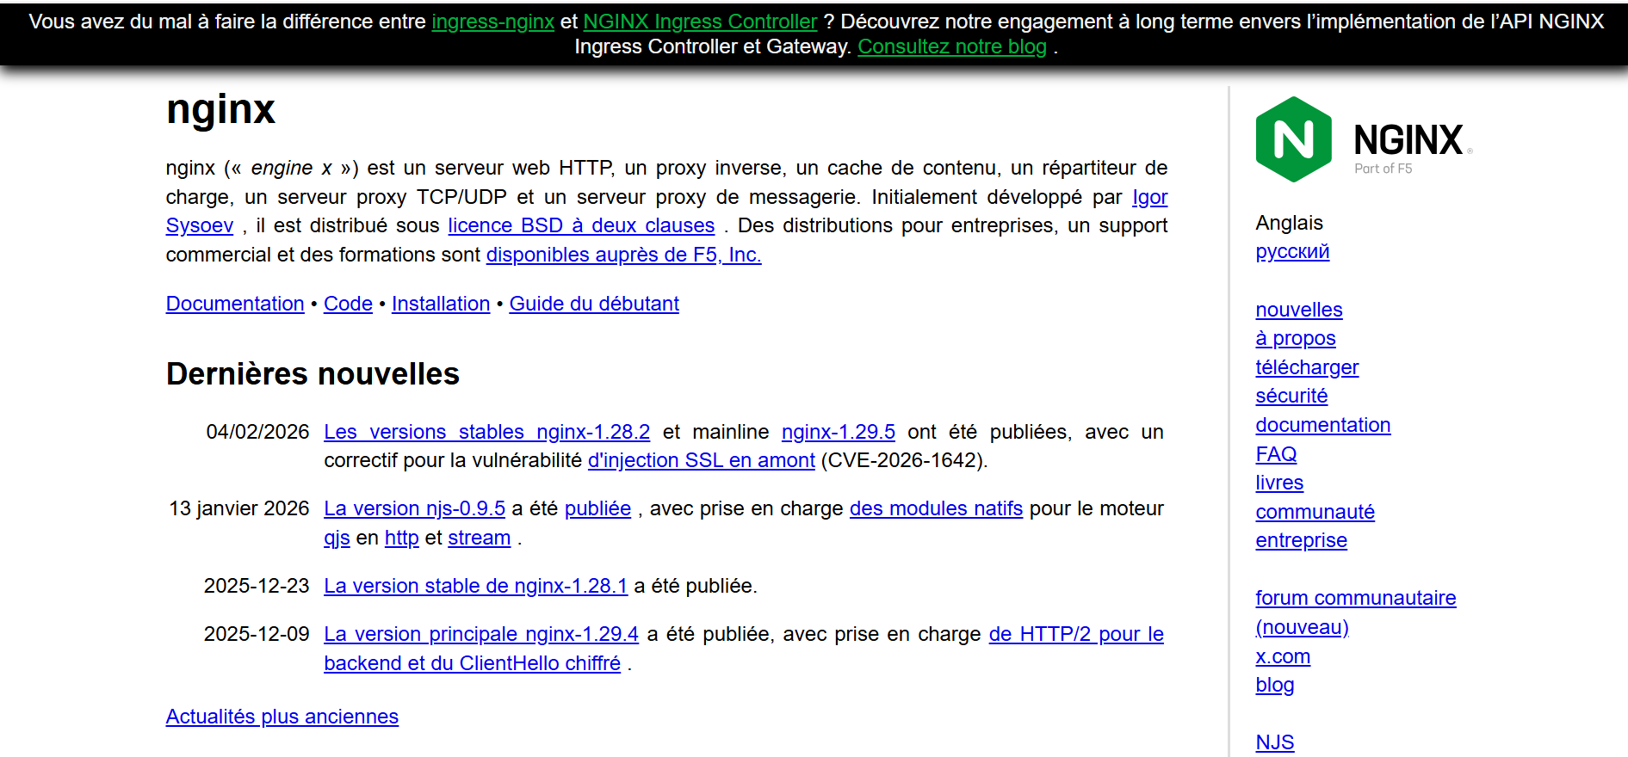The height and width of the screenshot is (757, 1628).
Task: Open sidebar 'documentation' menu link
Action: coord(1322,425)
